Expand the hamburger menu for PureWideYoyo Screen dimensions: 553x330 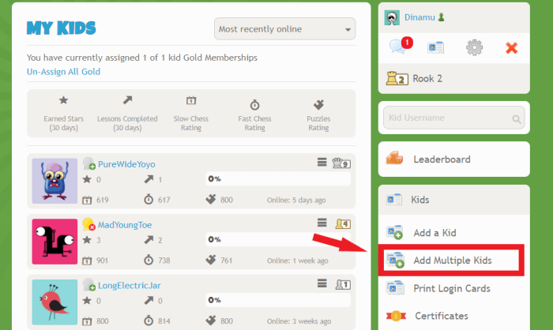point(322,163)
